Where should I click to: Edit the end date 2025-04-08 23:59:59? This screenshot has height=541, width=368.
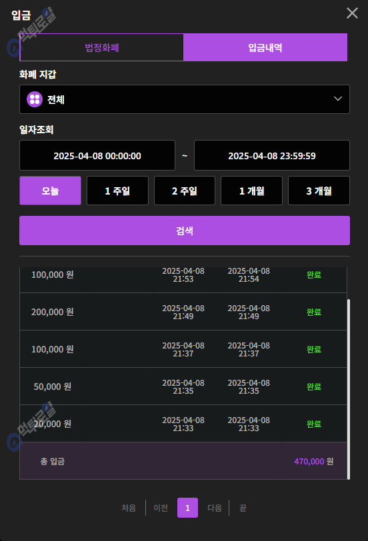tap(272, 155)
